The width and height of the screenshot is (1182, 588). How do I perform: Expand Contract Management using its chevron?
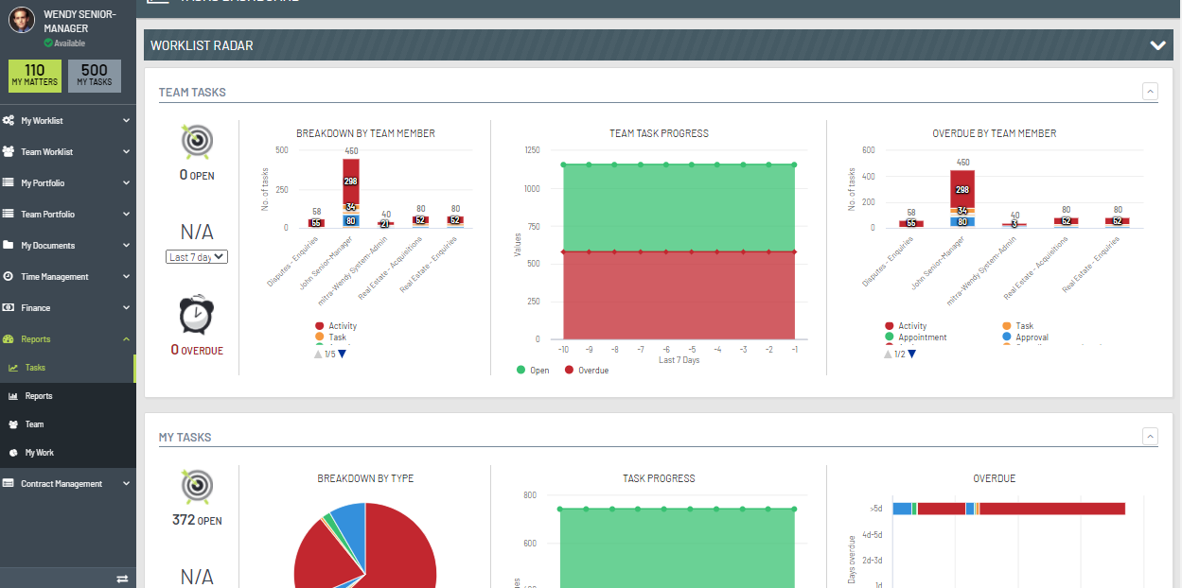point(127,484)
